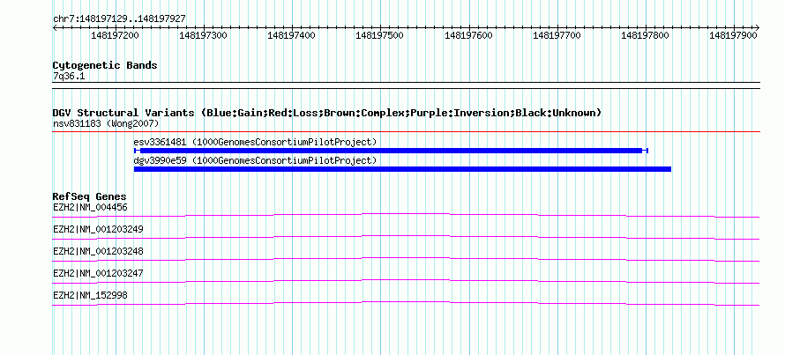This screenshot has height=355, width=785.
Task: Click the magenta EZH2|NM_001203248 gene line
Action: (x=406, y=260)
